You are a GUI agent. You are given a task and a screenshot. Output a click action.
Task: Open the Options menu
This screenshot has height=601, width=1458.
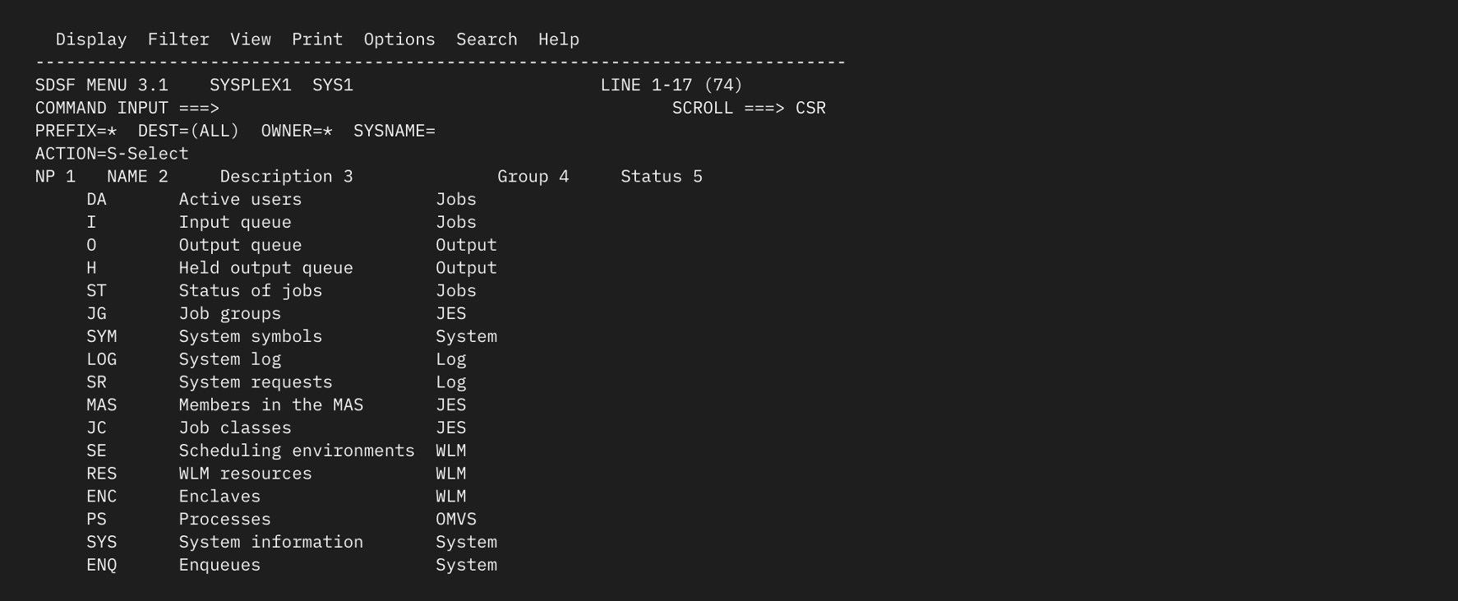(399, 39)
